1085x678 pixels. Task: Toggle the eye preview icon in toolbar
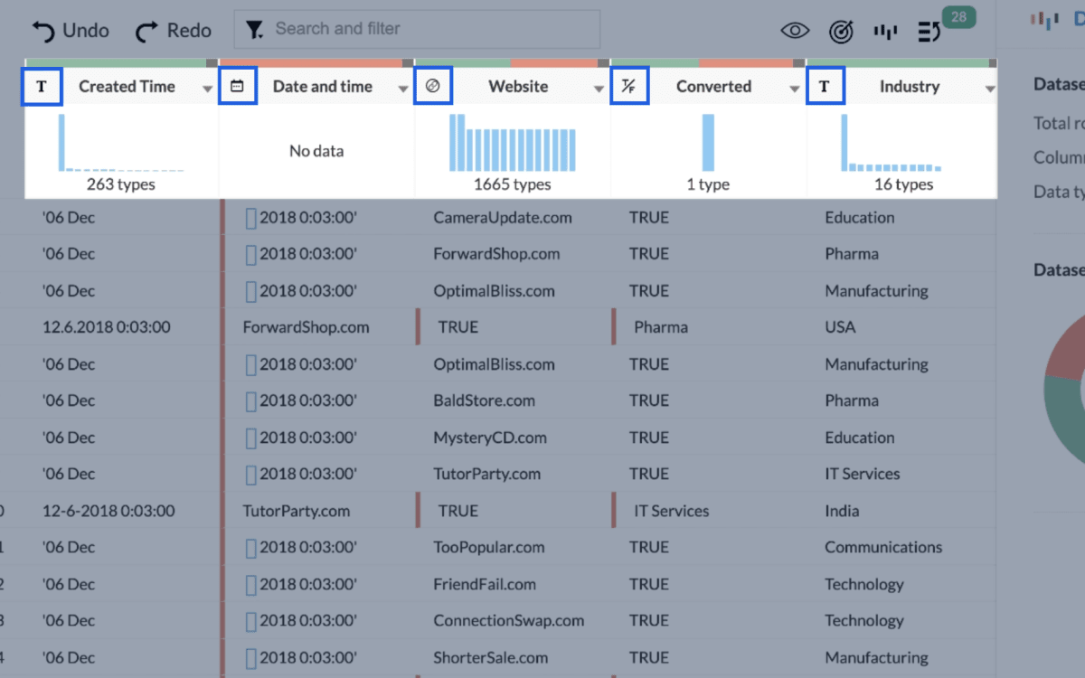[795, 31]
